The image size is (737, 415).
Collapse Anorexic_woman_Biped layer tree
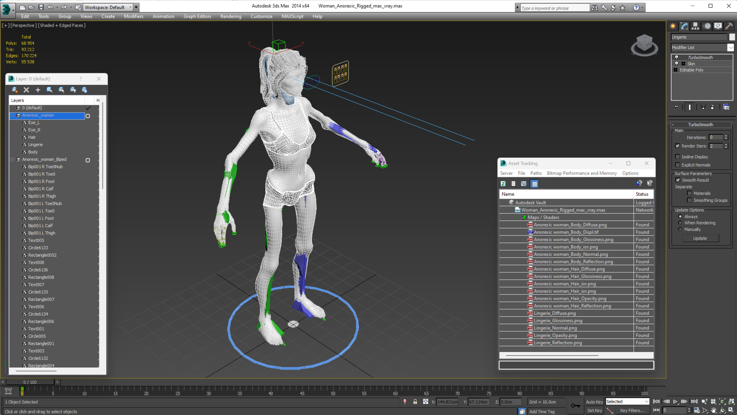(x=12, y=160)
